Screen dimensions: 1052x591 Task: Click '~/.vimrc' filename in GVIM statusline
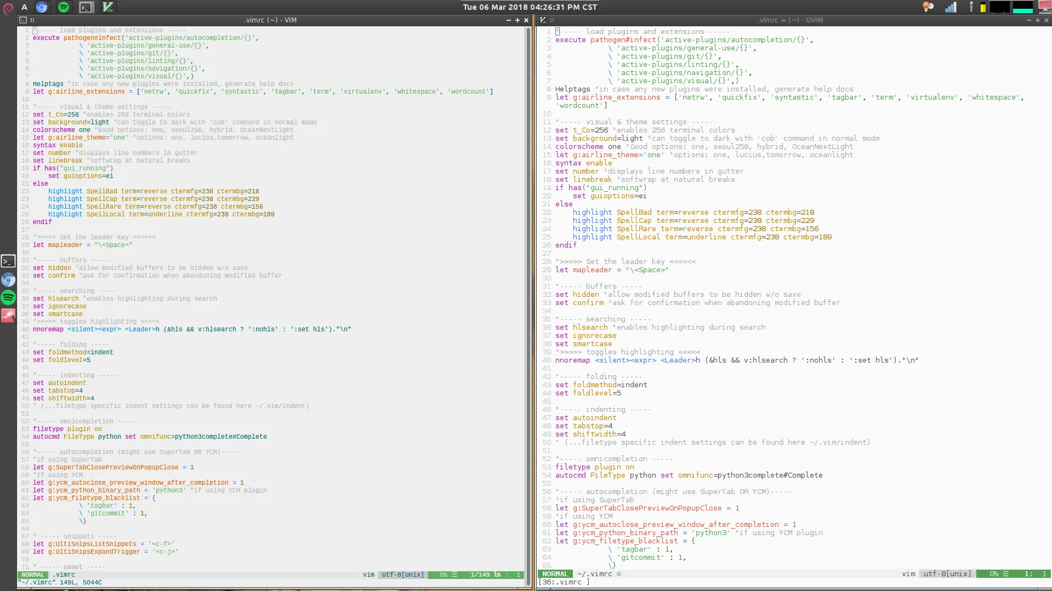[594, 574]
